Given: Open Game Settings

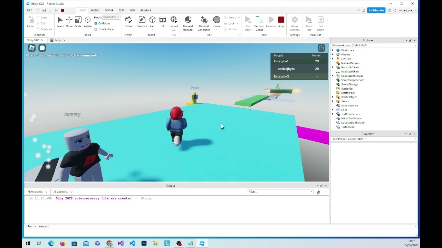Looking at the screenshot, I should coord(295,23).
